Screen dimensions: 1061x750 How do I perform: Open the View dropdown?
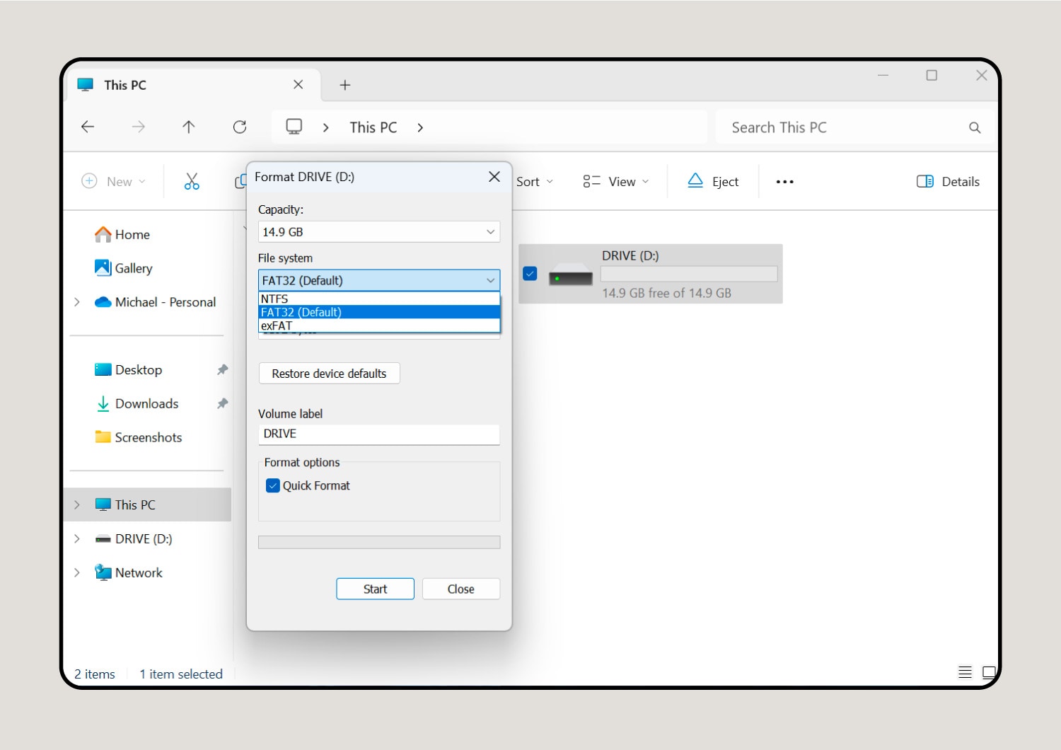(616, 181)
